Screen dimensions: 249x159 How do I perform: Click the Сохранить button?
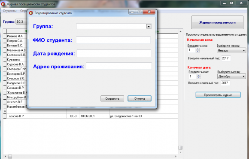(x=112, y=98)
